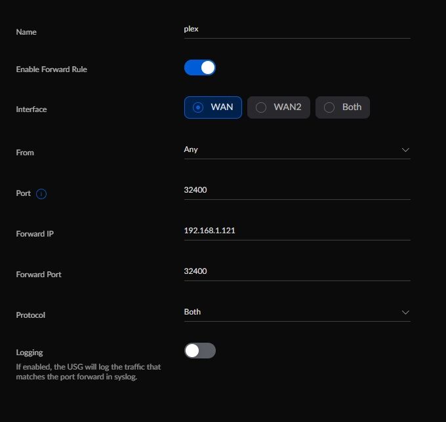Click the Port info icon
This screenshot has height=422, width=446.
coord(41,194)
